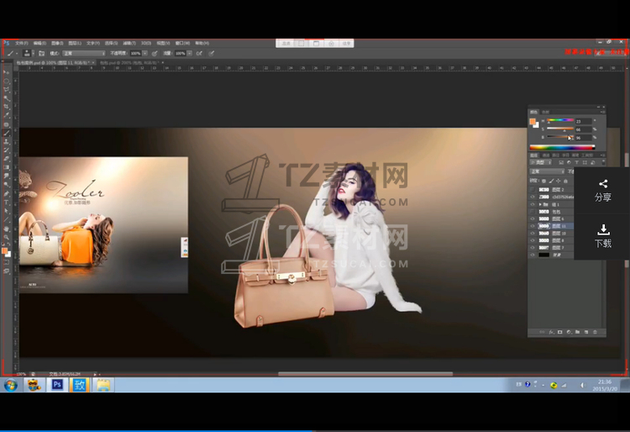The image size is (630, 432).
Task: Select the Brush tool in left toolbar
Action: [x=6, y=133]
